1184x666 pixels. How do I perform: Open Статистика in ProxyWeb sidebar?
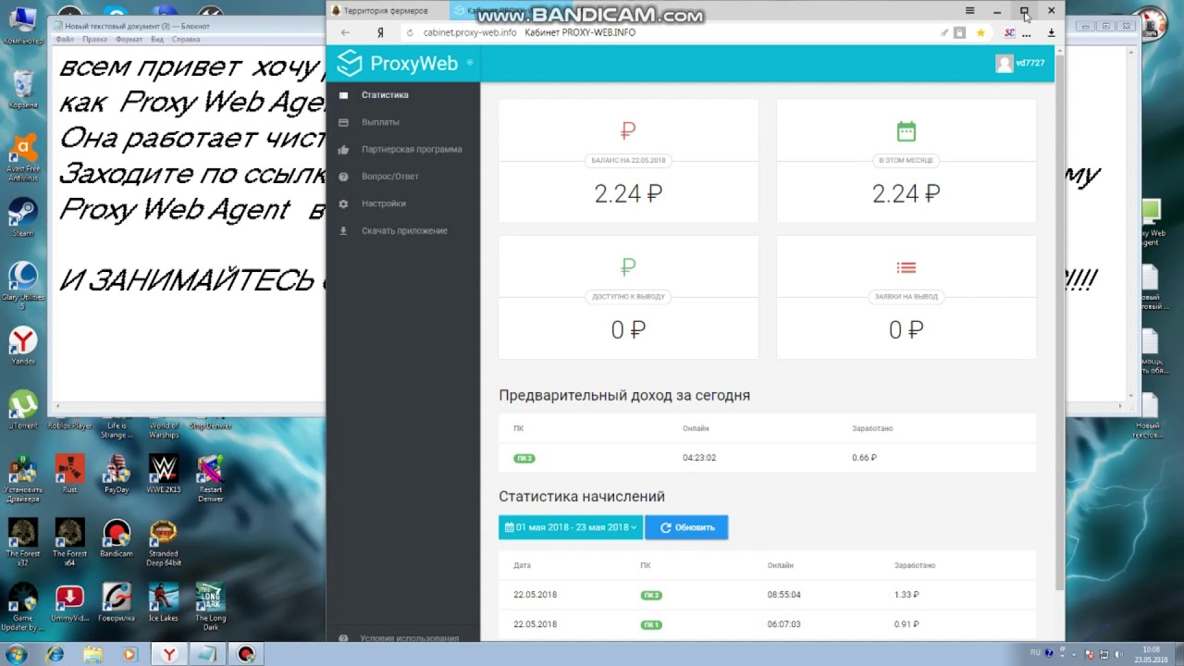pos(385,95)
